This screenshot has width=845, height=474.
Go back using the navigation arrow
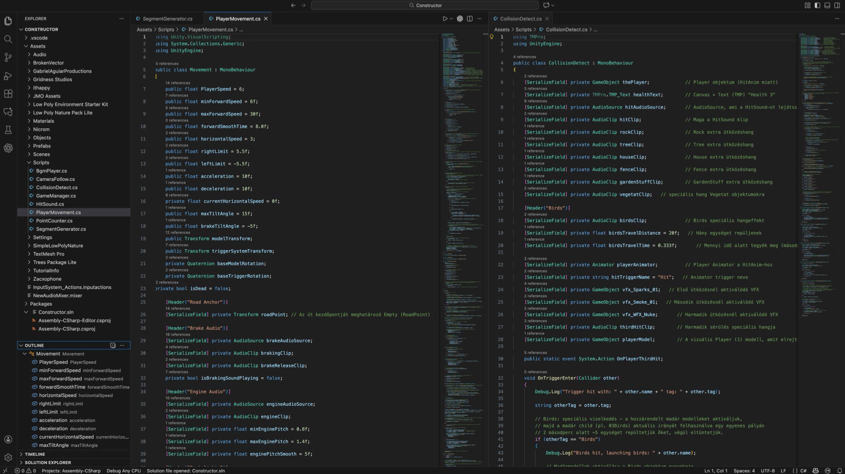pos(293,5)
